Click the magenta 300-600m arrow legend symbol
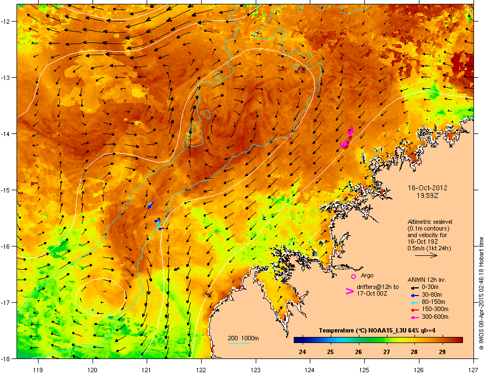485x375 pixels. (414, 318)
